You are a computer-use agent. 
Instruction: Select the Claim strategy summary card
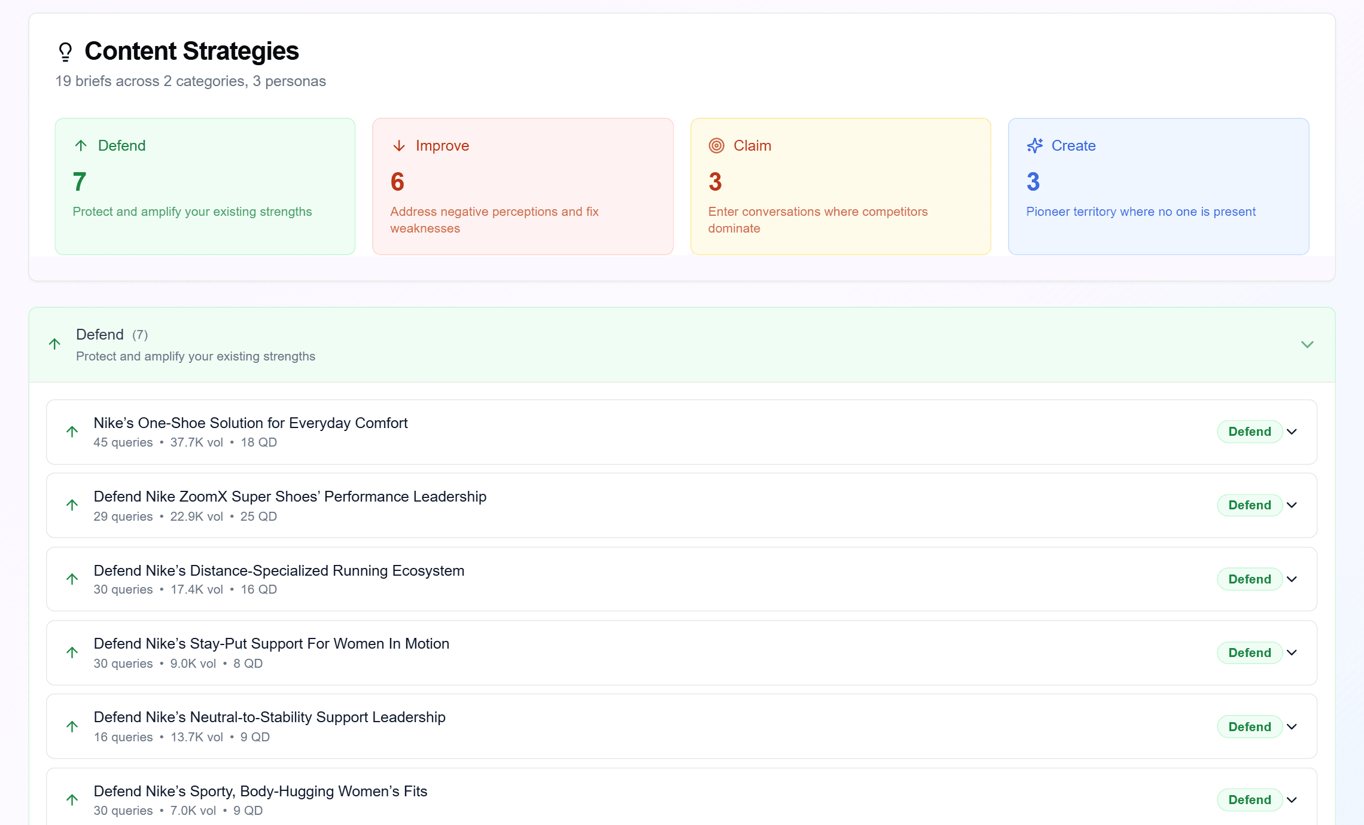840,186
